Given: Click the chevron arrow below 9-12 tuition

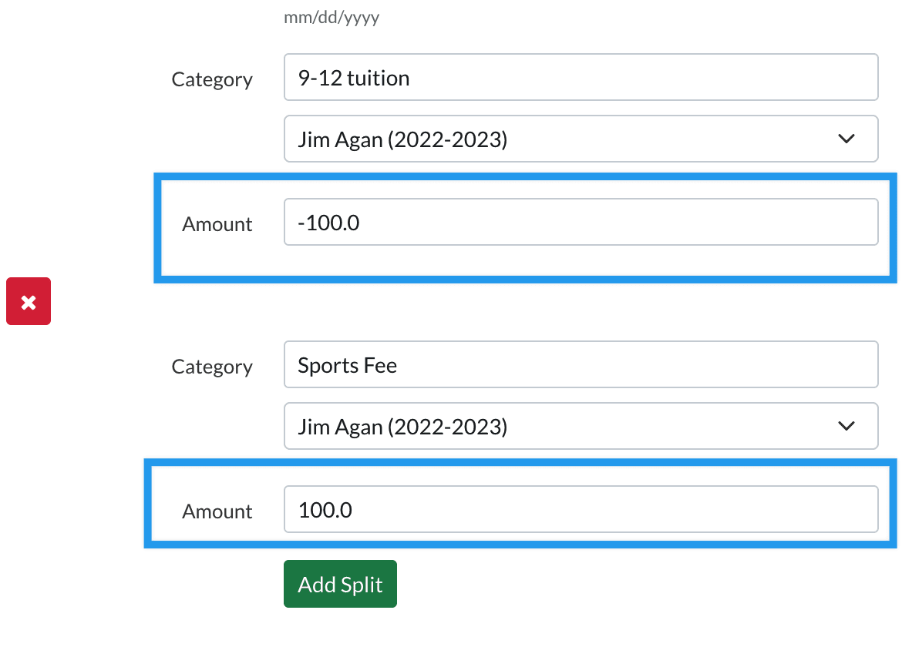Looking at the screenshot, I should click(x=846, y=139).
